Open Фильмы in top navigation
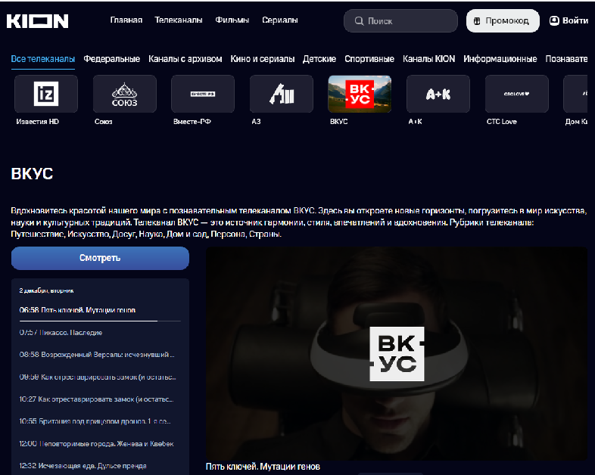595x475 pixels. tap(232, 20)
